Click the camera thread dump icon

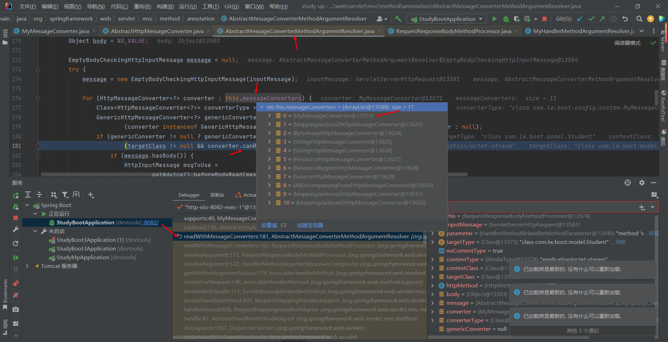16,309
